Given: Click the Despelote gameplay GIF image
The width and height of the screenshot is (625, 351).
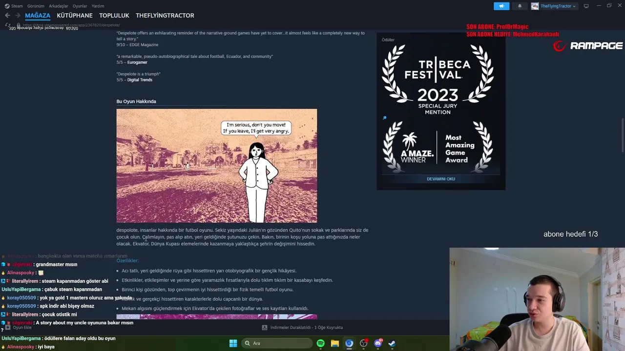Looking at the screenshot, I should tap(217, 166).
